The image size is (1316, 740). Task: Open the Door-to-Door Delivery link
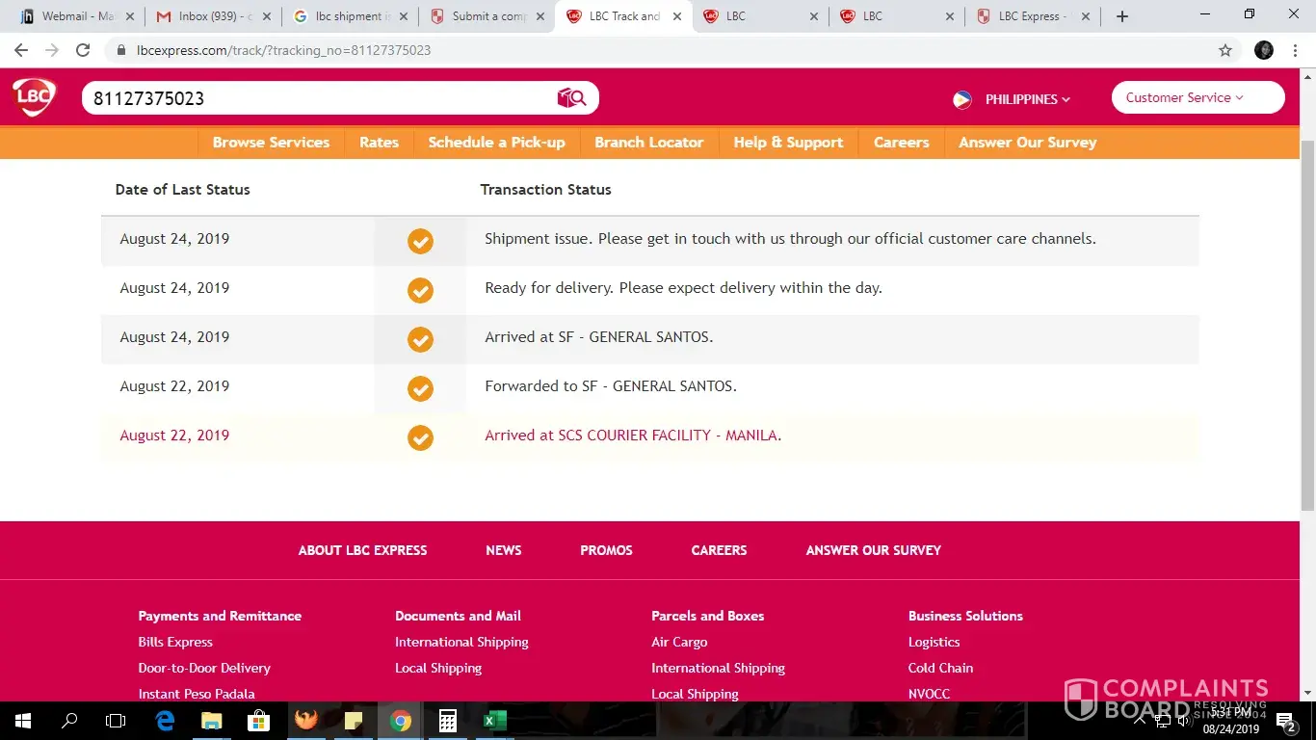pyautogui.click(x=204, y=668)
